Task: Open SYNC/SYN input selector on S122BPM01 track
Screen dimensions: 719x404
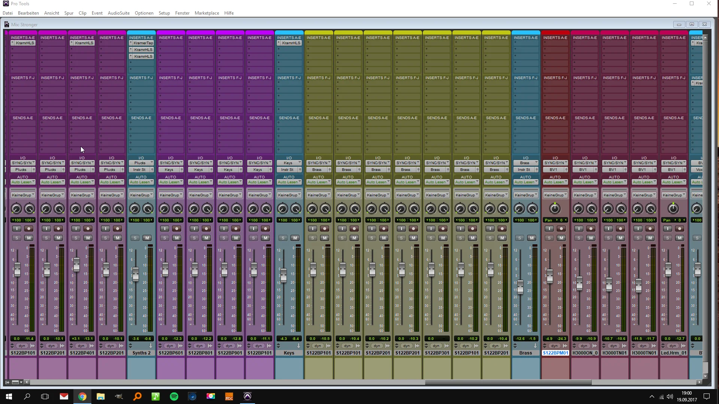Action: click(555, 163)
